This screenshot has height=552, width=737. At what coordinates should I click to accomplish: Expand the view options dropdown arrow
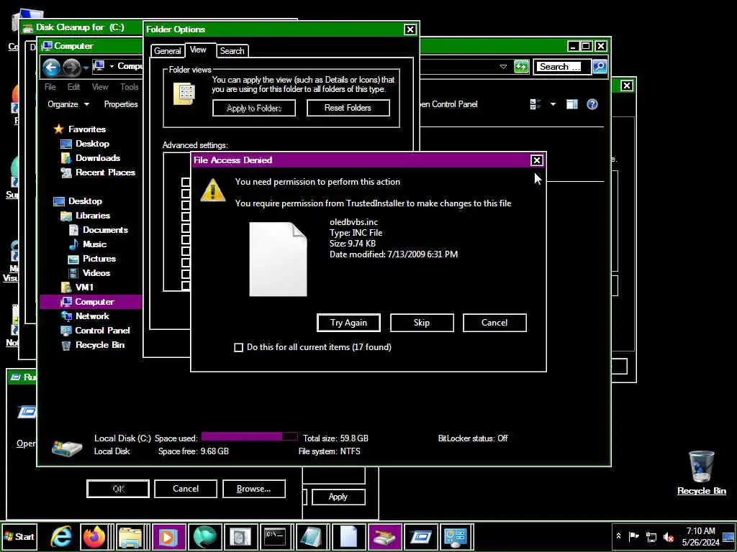tap(553, 104)
